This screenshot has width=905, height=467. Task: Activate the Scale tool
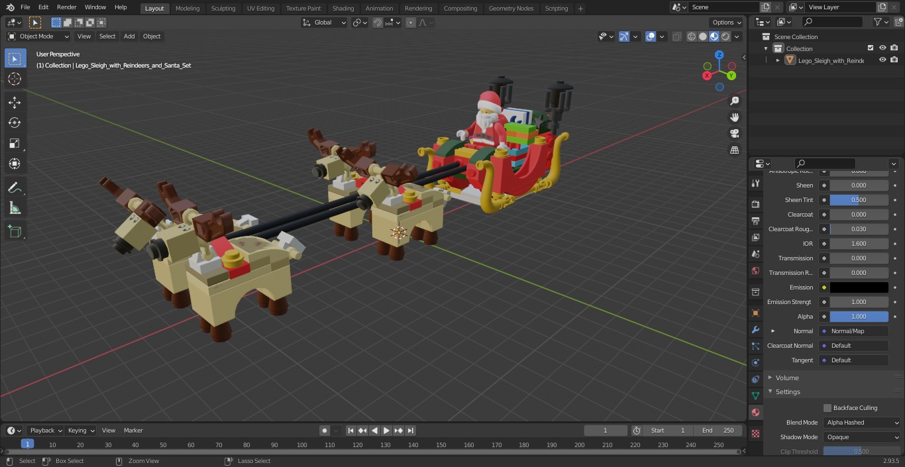15,143
